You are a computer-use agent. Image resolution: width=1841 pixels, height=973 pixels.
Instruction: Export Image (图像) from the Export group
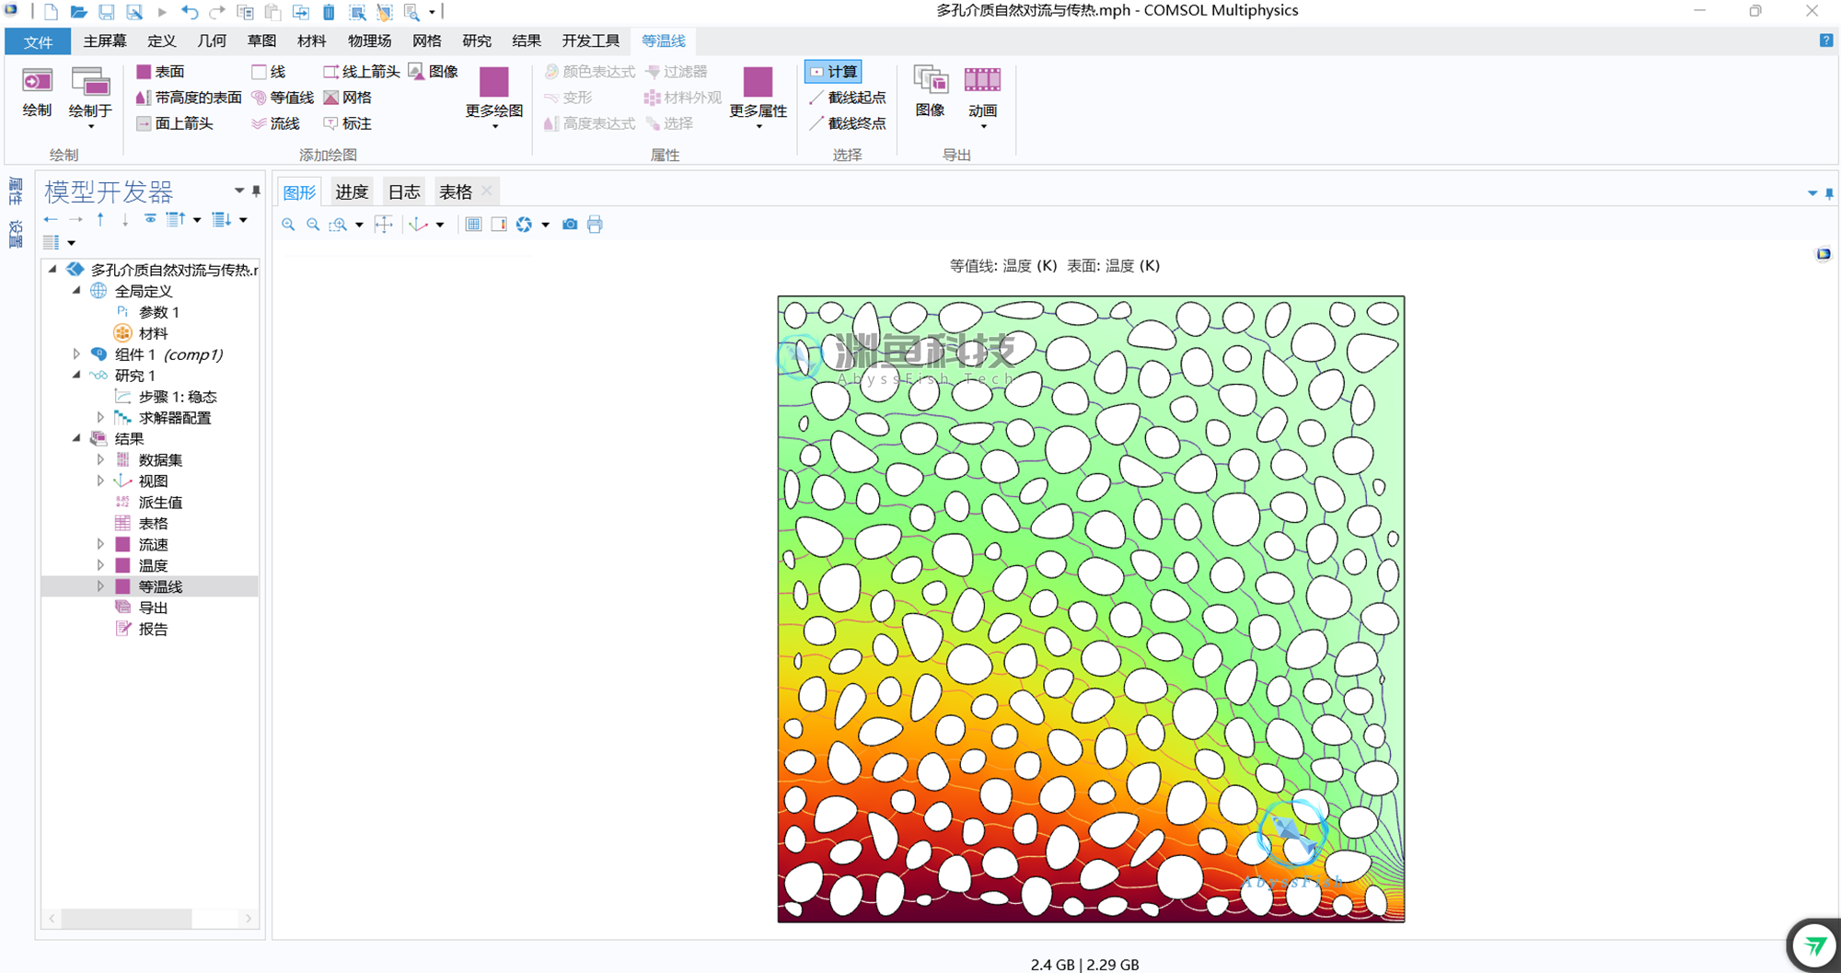click(x=931, y=92)
